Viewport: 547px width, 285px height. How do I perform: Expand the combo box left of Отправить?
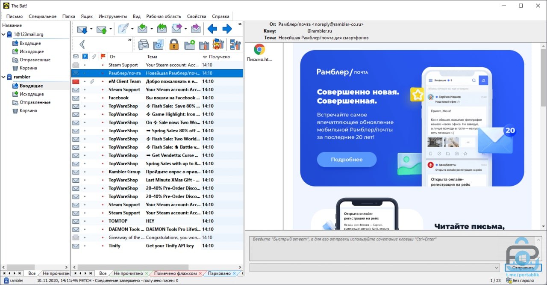[x=496, y=268]
